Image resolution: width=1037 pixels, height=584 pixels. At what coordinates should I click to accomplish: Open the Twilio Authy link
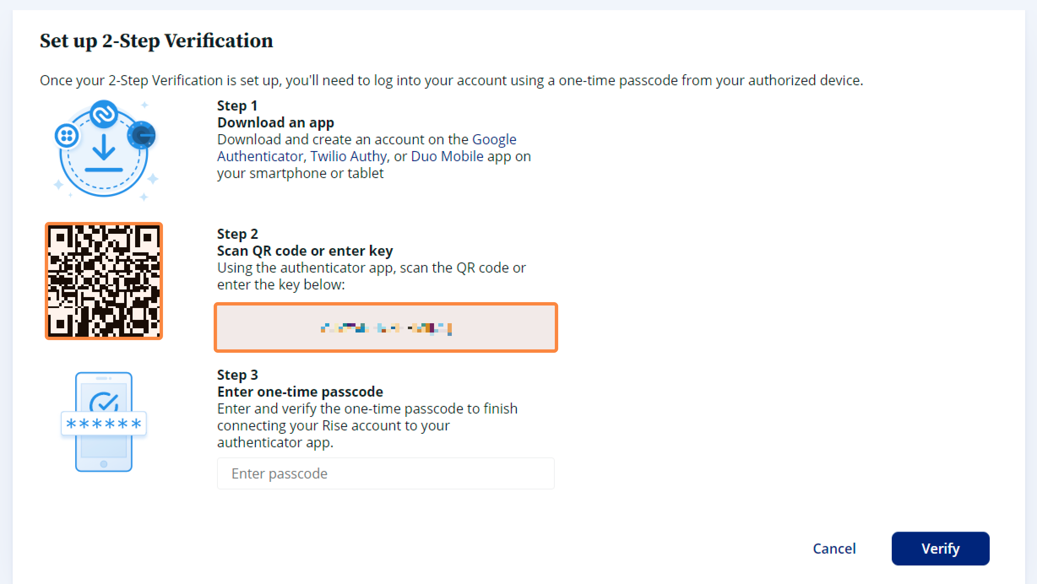coord(349,156)
